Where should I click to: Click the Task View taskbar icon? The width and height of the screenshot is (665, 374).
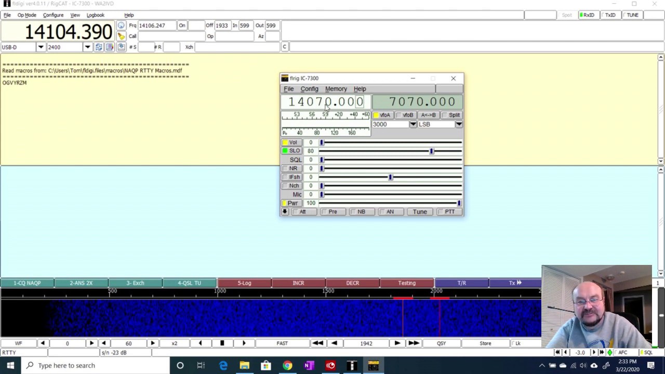click(201, 366)
